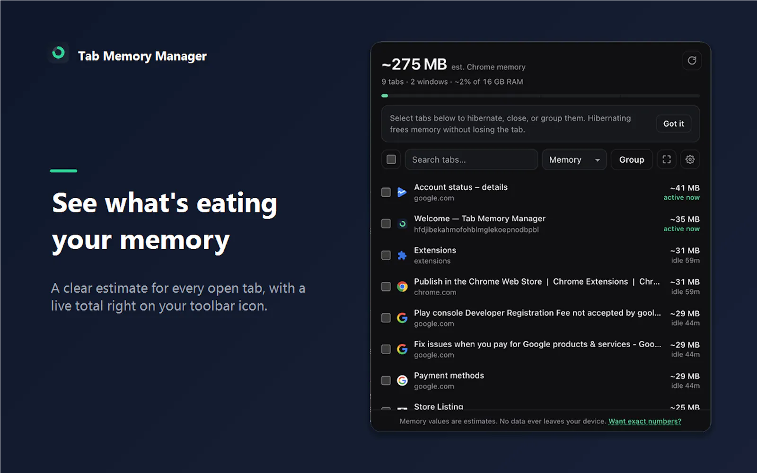Image resolution: width=757 pixels, height=473 pixels.
Task: Click the Account status tab favicon
Action: 402,192
